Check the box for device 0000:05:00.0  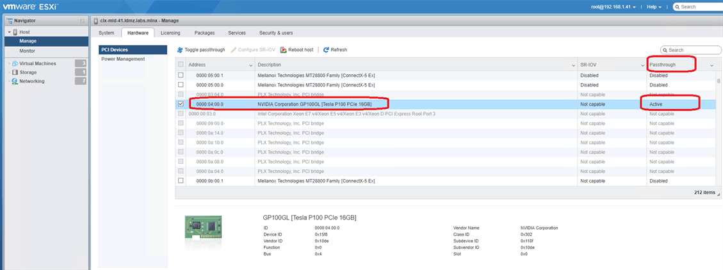click(x=181, y=85)
